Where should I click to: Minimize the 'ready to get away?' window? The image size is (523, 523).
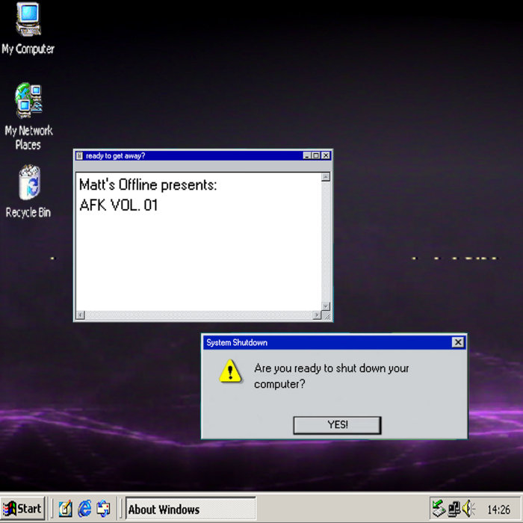[307, 155]
